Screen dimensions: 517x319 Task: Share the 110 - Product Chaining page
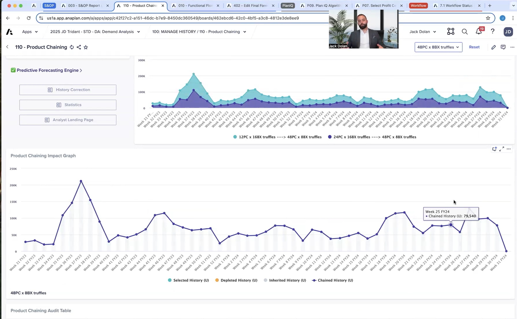click(x=79, y=47)
